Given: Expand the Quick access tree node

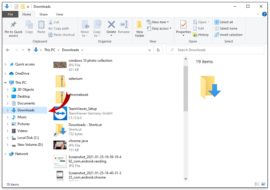Looking at the screenshot, I should pos(5,65).
